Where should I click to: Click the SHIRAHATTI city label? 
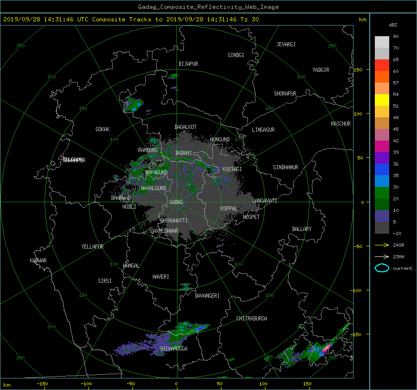pyautogui.click(x=173, y=221)
